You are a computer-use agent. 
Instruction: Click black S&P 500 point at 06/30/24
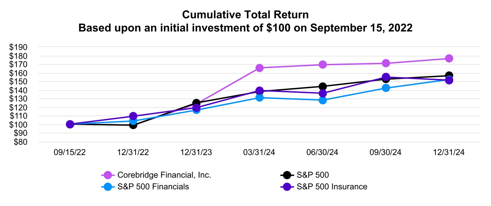click(323, 86)
